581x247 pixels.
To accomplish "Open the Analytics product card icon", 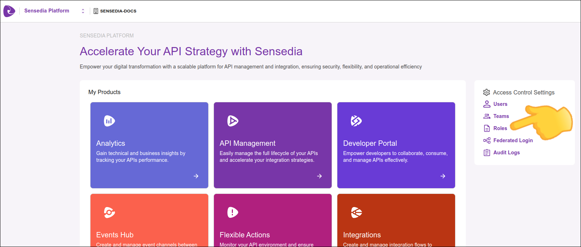I will tap(109, 121).
